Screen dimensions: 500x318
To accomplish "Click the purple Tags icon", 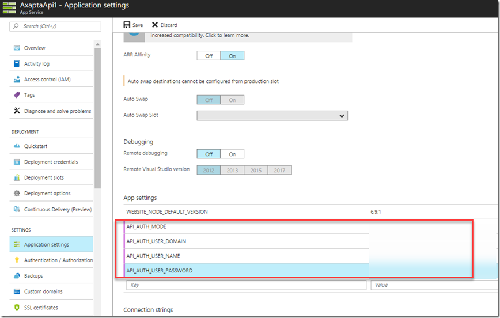I will pyautogui.click(x=17, y=94).
